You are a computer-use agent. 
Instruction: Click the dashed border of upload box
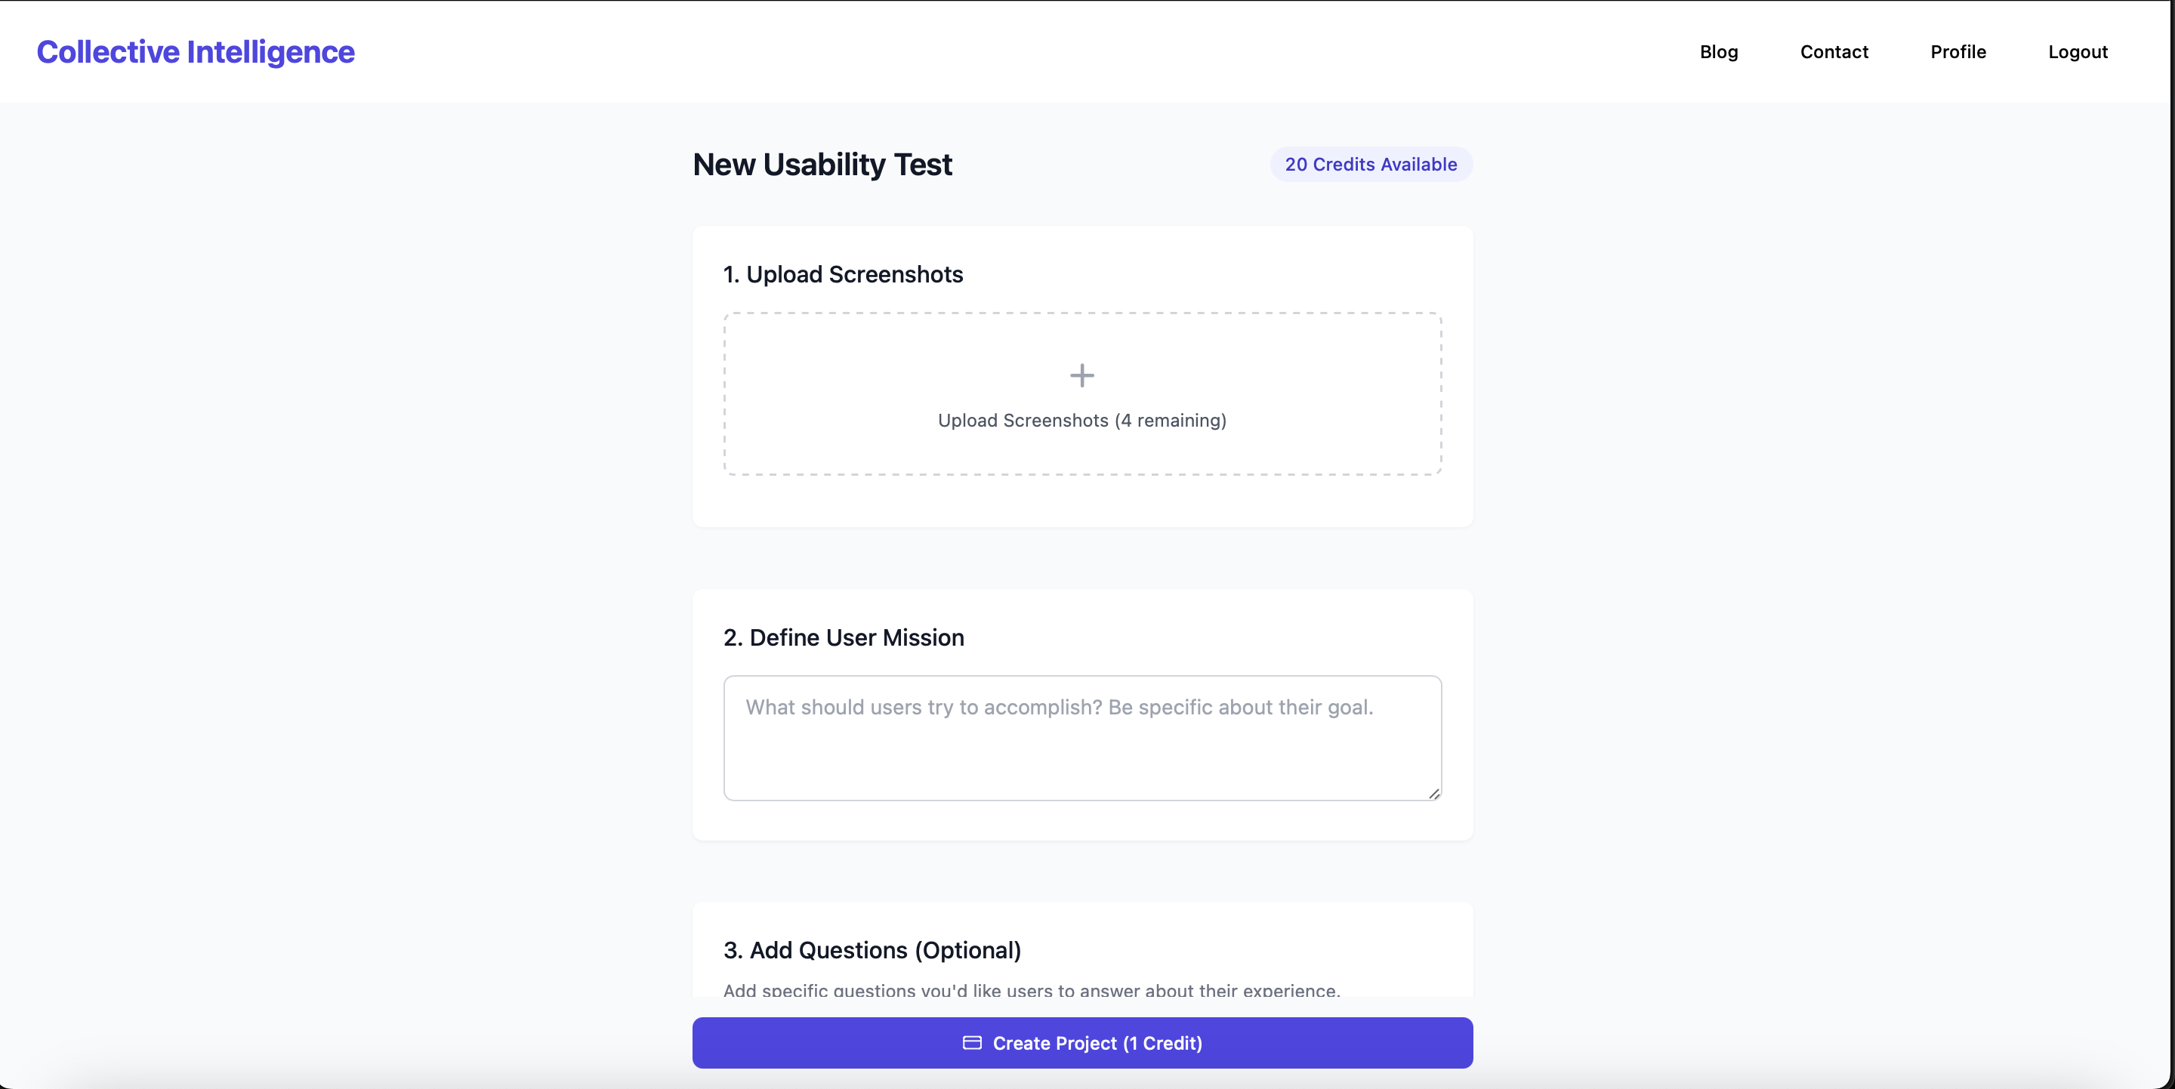[1081, 313]
